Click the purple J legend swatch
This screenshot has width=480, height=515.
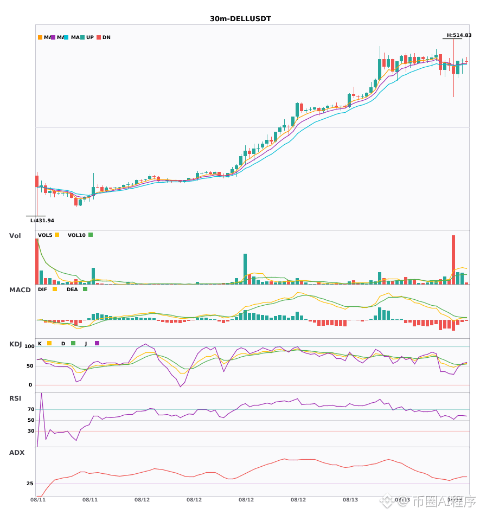(x=97, y=343)
